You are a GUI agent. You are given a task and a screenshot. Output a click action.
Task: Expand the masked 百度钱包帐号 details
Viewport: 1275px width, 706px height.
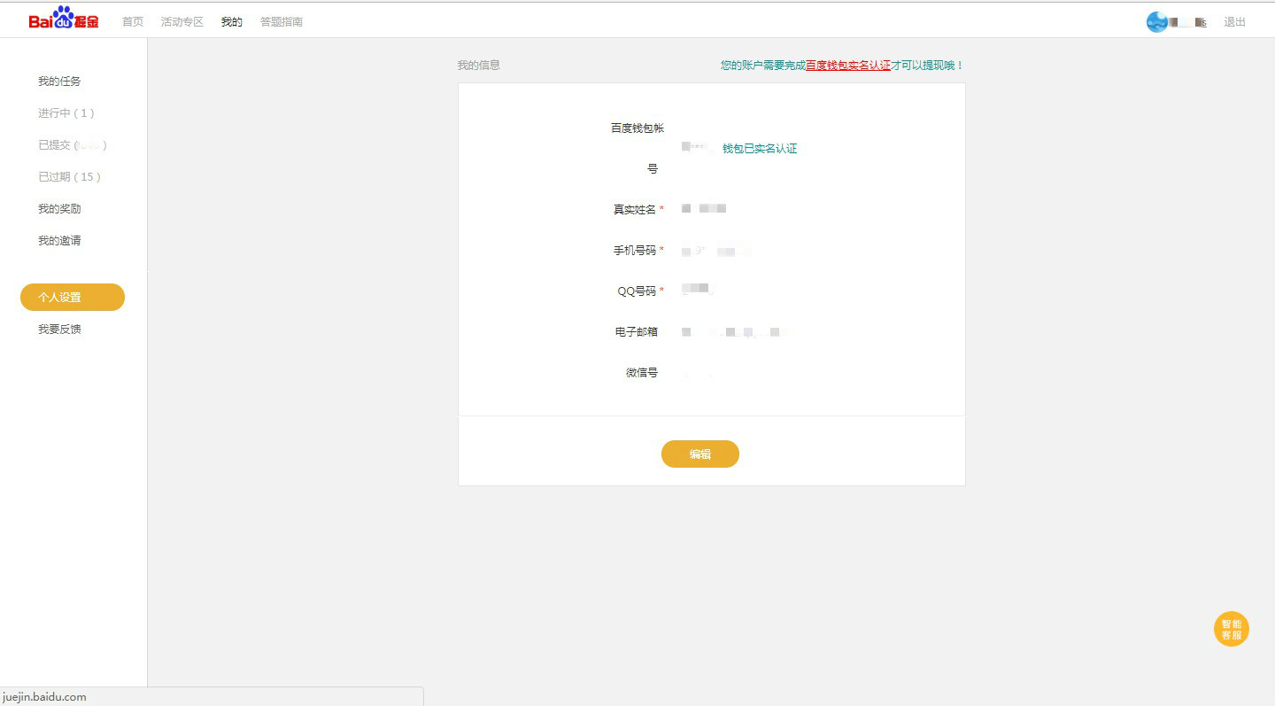coord(698,148)
